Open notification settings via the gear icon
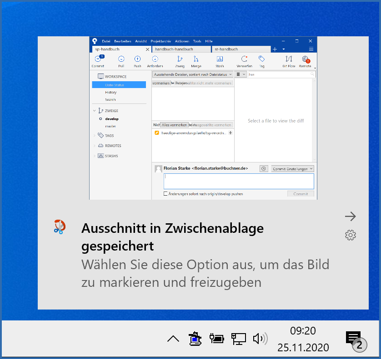381x359 pixels. (350, 235)
